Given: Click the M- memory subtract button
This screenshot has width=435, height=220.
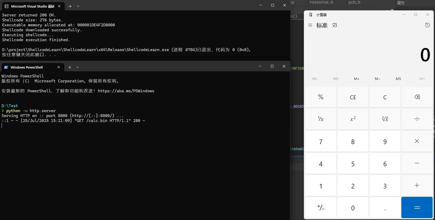Looking at the screenshot, I should pos(378,79).
